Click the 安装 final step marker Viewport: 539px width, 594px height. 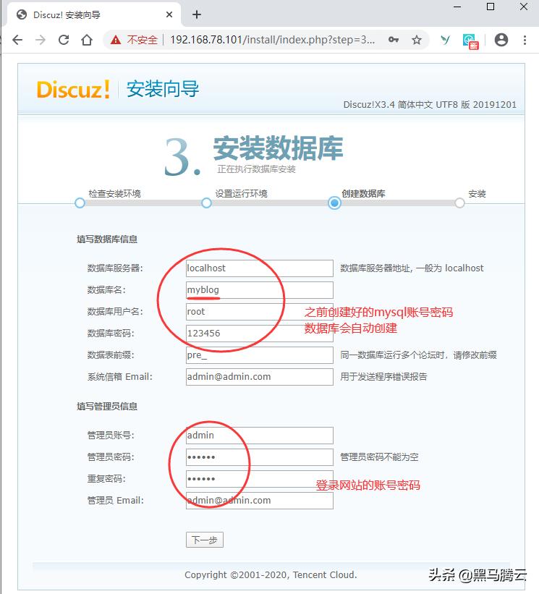tap(460, 203)
